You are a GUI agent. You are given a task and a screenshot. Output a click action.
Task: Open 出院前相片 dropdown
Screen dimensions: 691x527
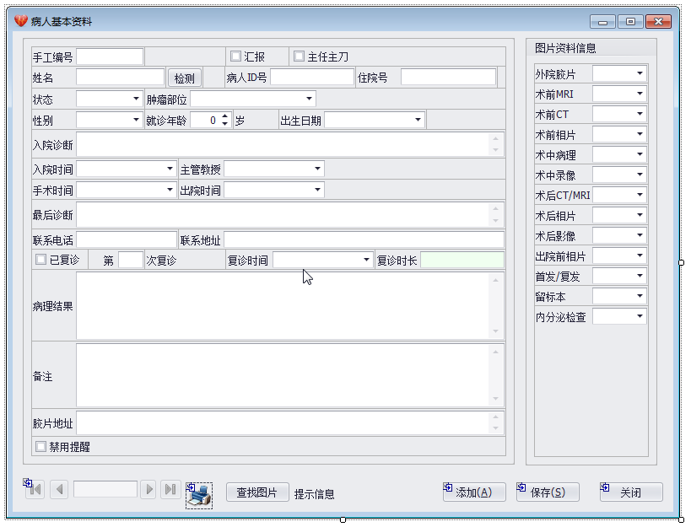pyautogui.click(x=640, y=255)
